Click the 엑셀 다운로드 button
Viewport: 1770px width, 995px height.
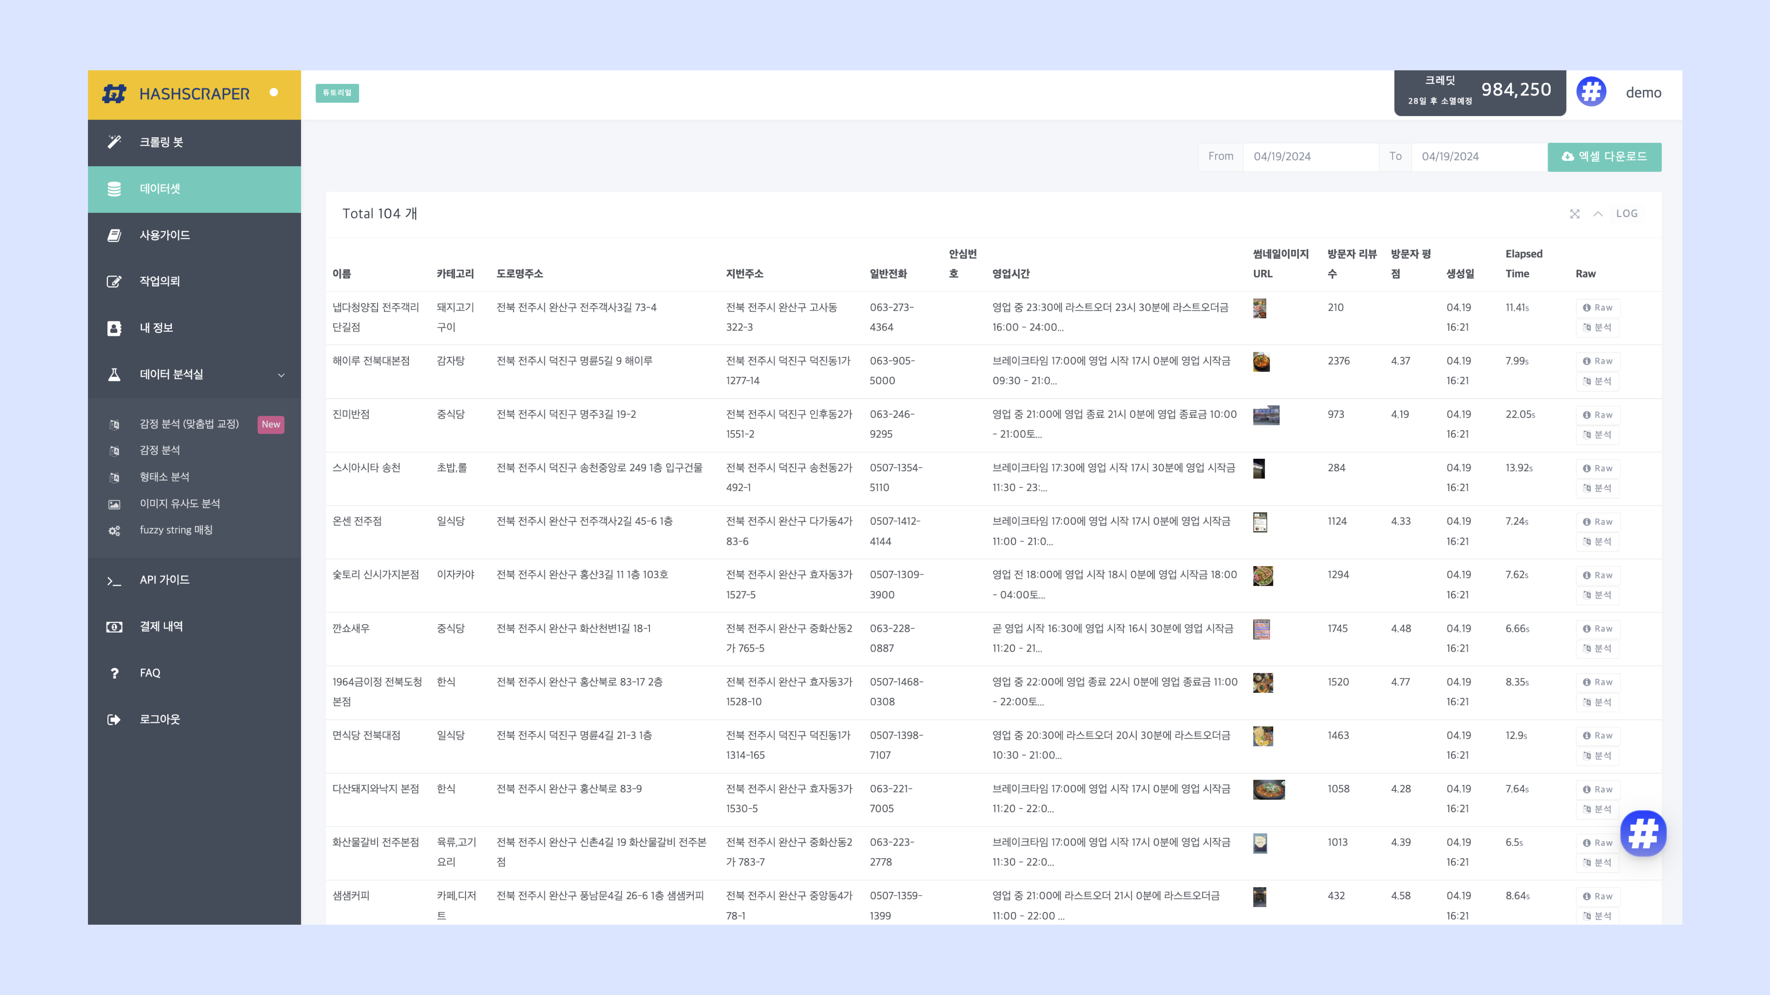[1604, 157]
